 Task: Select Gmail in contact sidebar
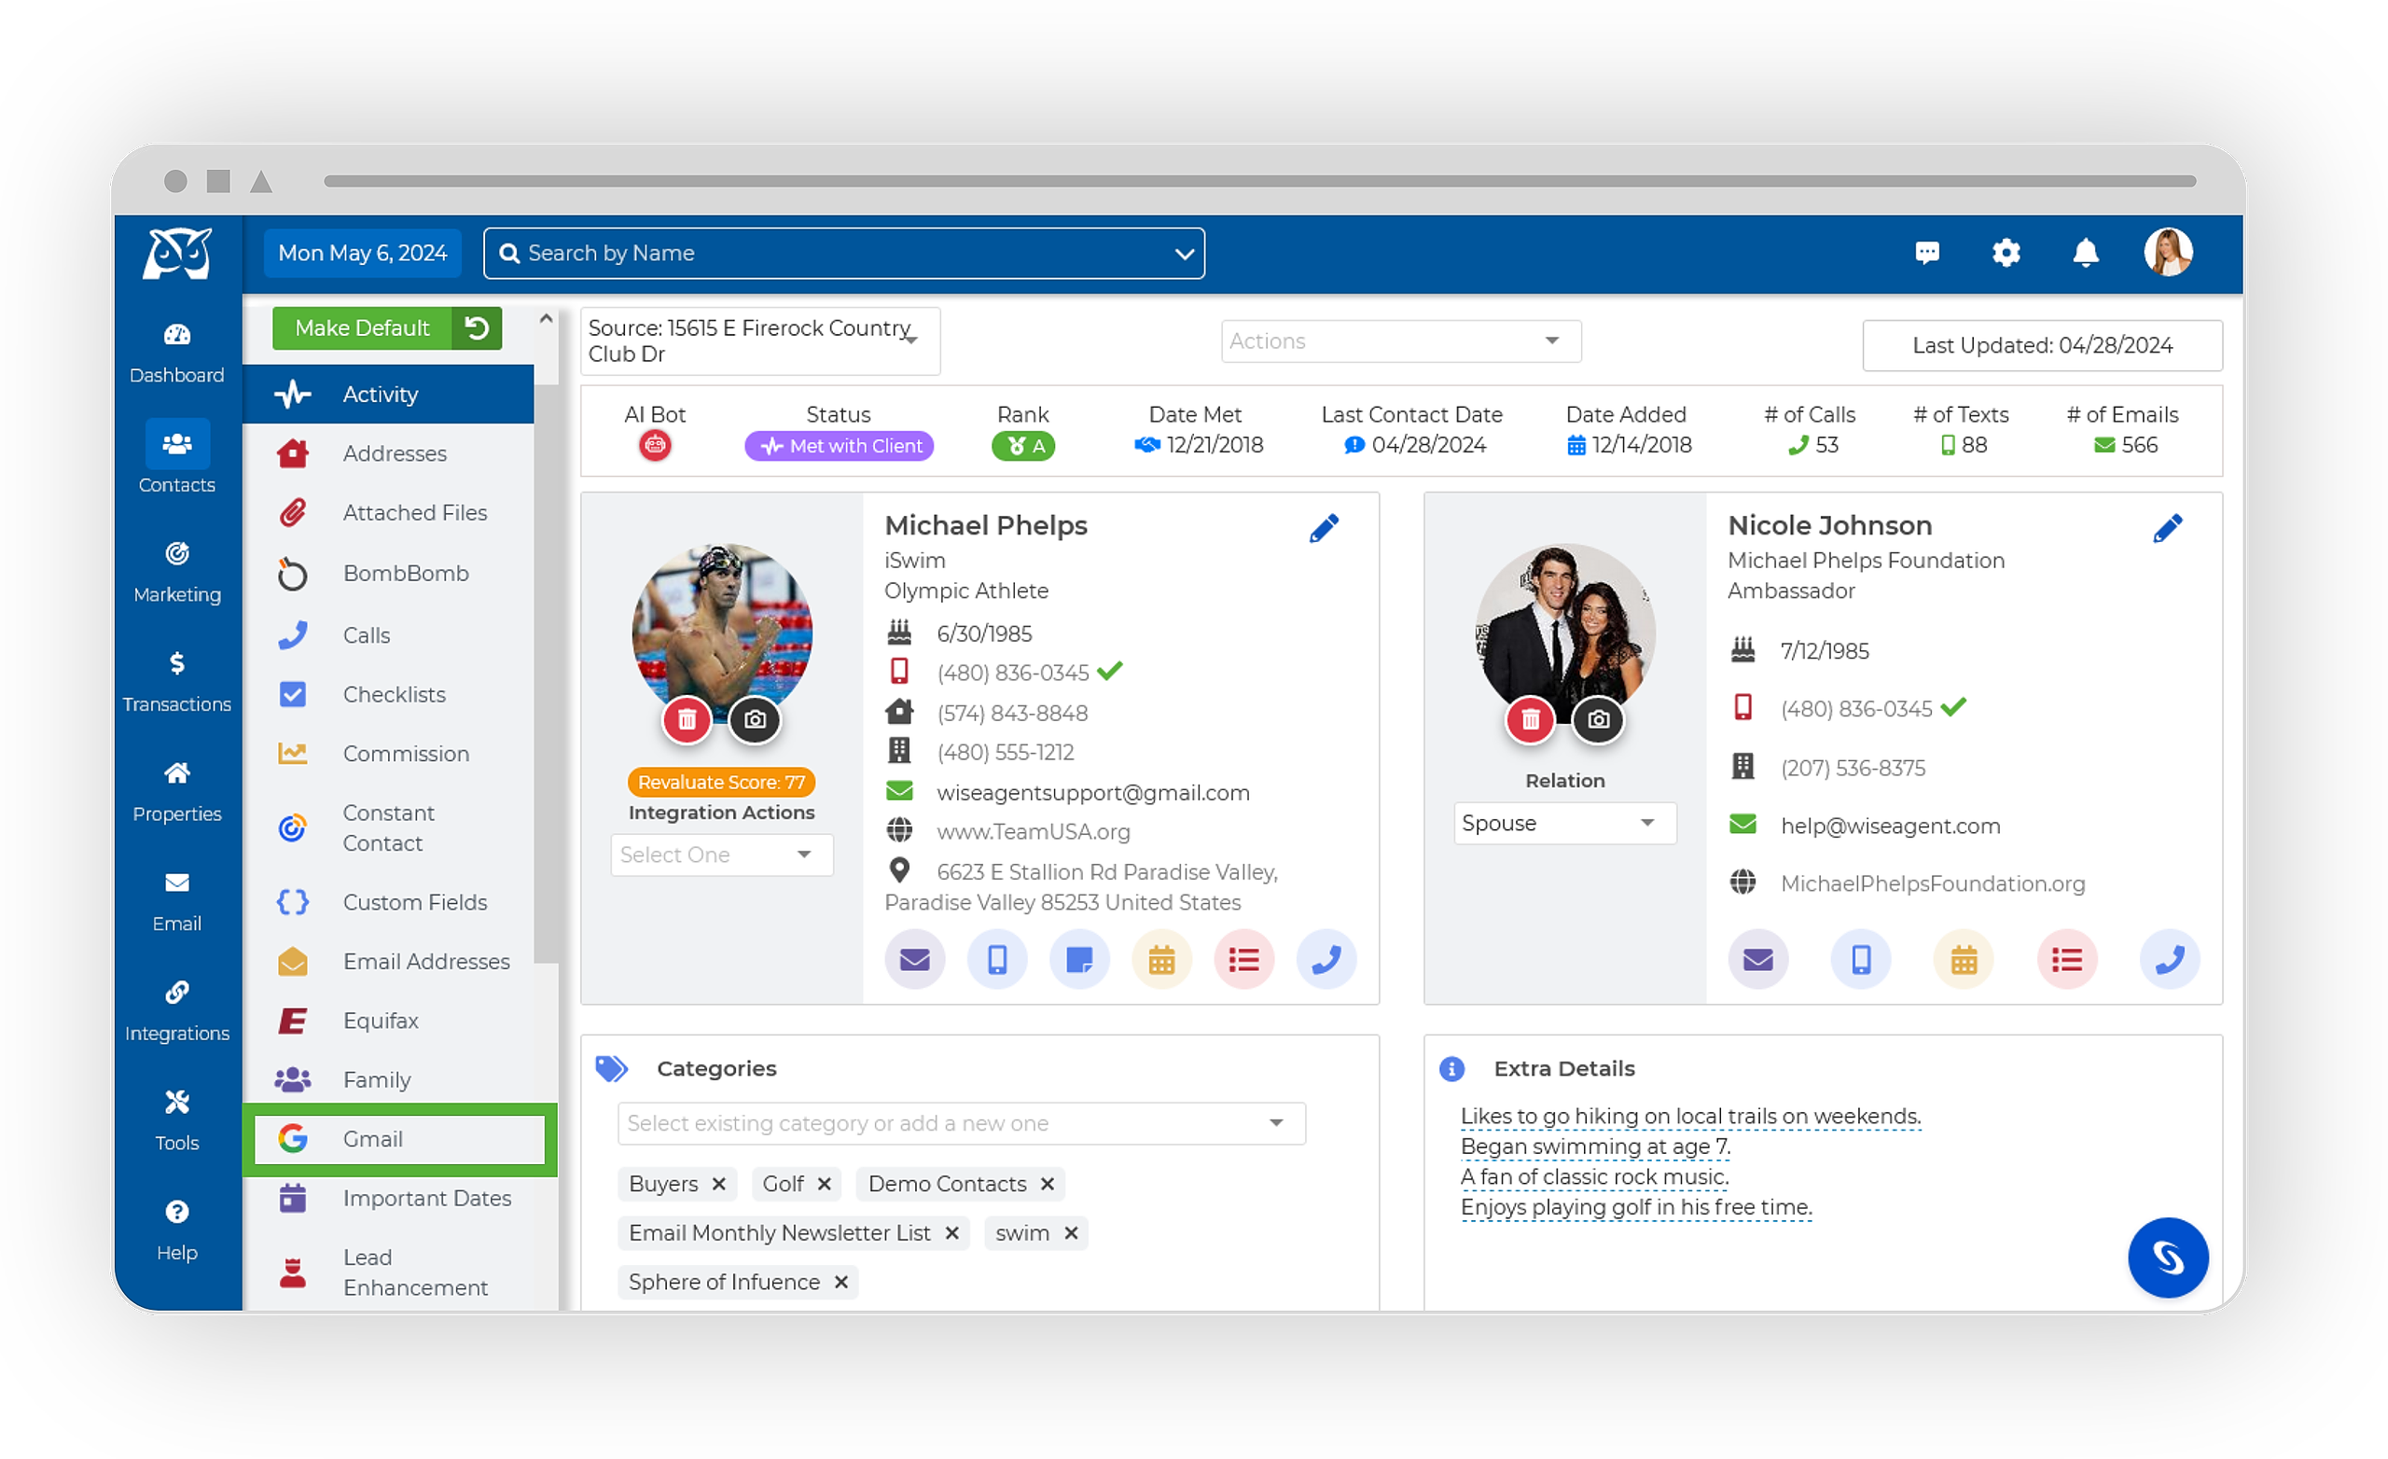[399, 1139]
